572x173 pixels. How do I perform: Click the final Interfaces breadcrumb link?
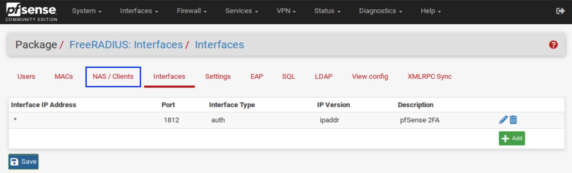pyautogui.click(x=219, y=45)
